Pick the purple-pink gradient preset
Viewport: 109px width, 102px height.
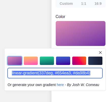(15, 61)
